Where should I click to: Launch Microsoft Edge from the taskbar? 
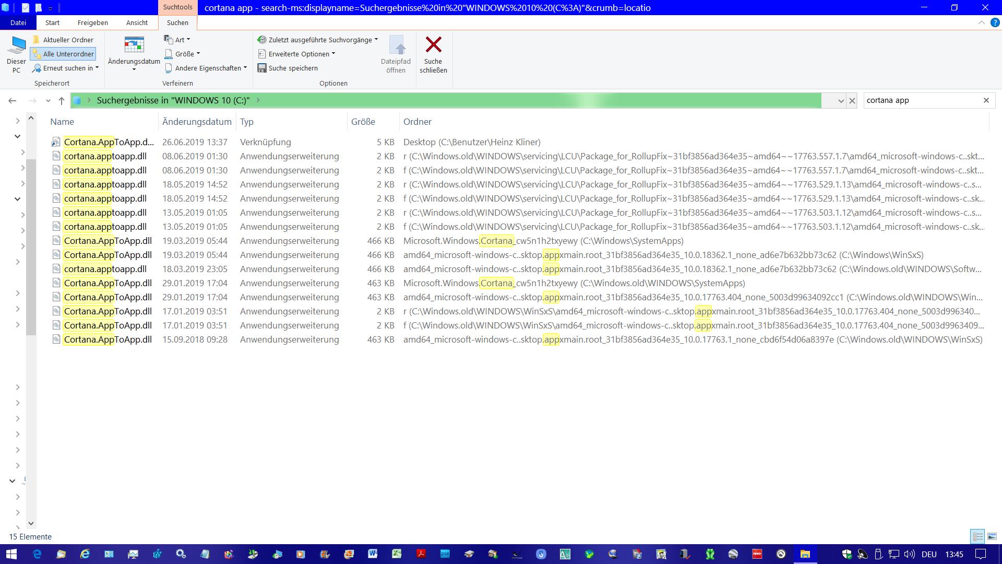pyautogui.click(x=37, y=554)
